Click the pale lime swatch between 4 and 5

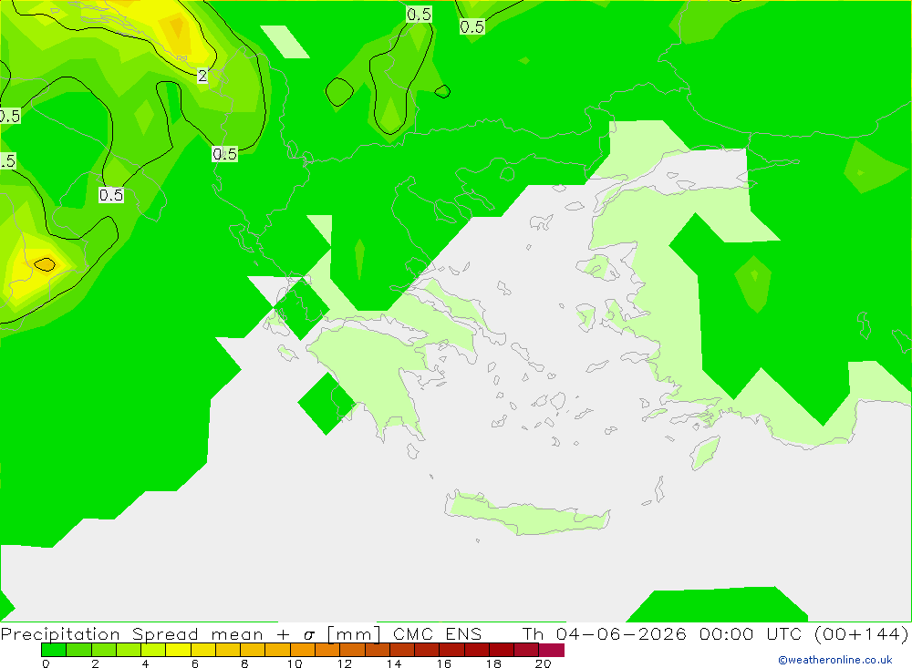click(153, 650)
